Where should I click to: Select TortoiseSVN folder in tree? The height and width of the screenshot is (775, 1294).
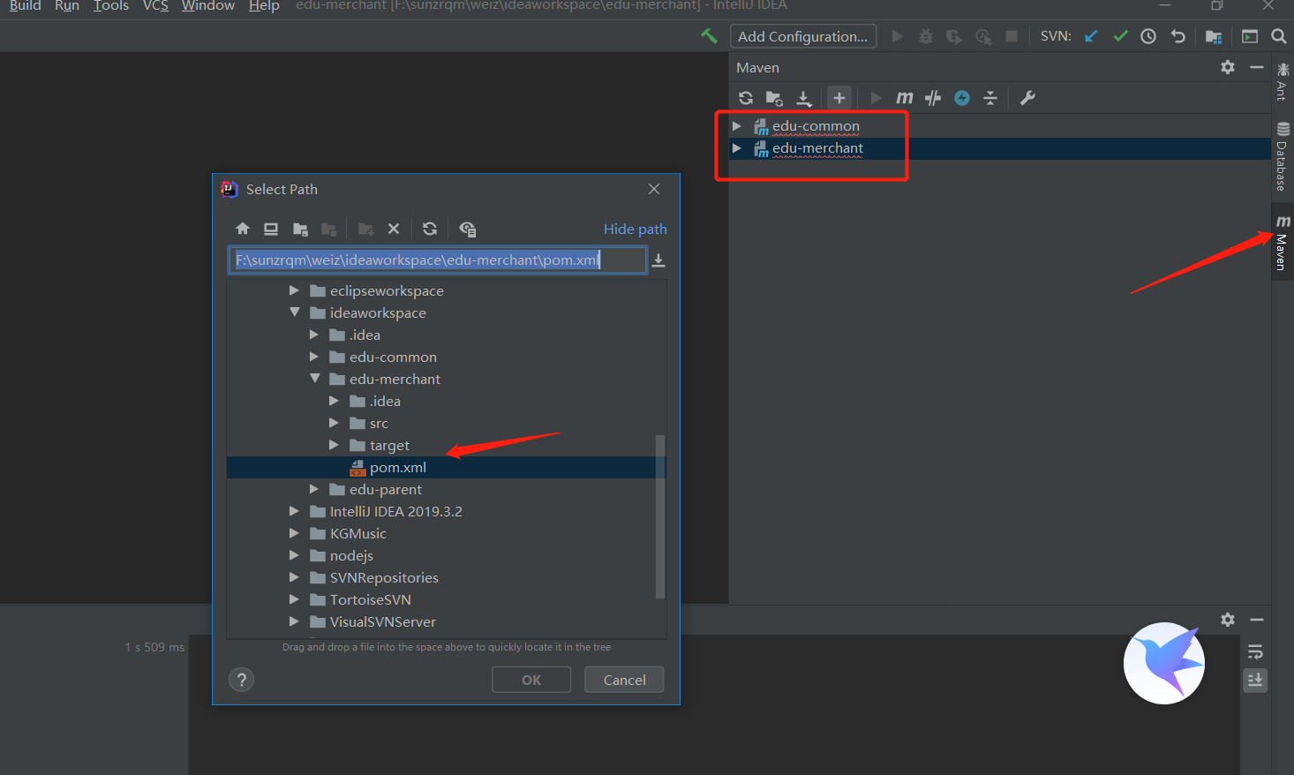tap(370, 599)
